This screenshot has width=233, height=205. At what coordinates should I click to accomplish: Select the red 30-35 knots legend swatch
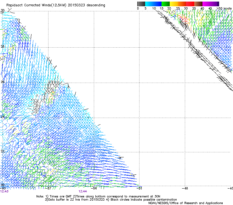(190, 4)
